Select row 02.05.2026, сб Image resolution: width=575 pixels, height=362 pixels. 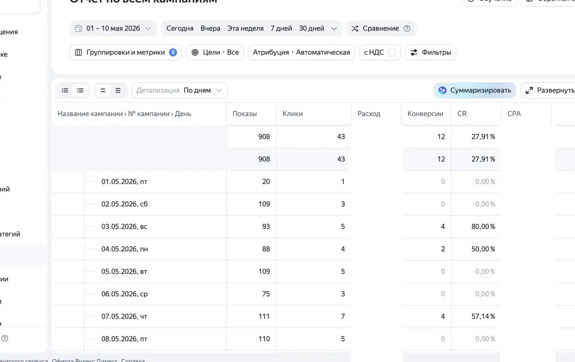tap(124, 204)
